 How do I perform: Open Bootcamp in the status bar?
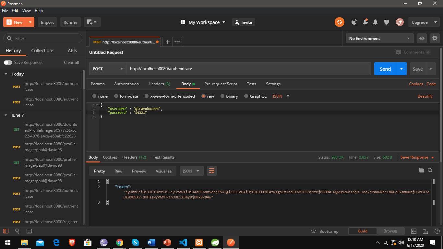click(x=325, y=231)
